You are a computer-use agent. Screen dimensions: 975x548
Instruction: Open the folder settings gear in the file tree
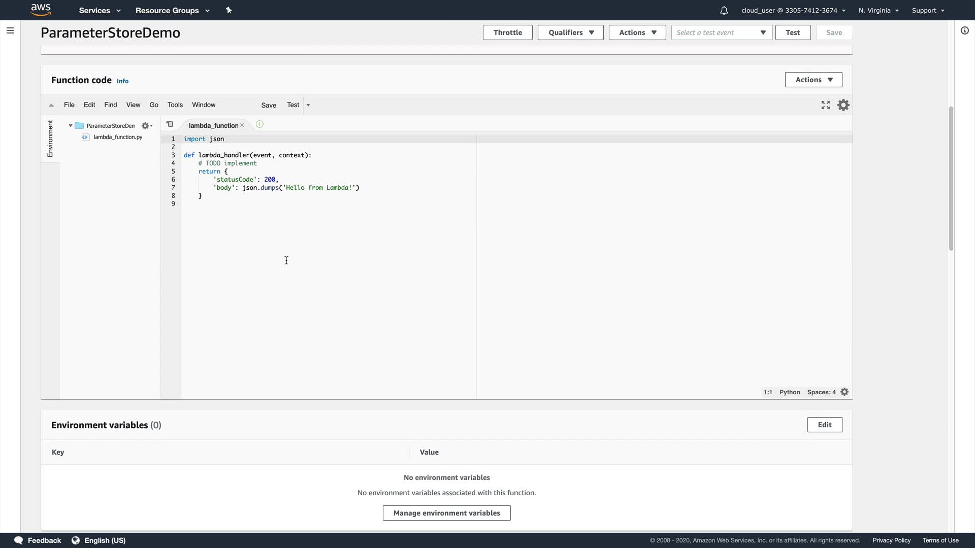(x=146, y=126)
